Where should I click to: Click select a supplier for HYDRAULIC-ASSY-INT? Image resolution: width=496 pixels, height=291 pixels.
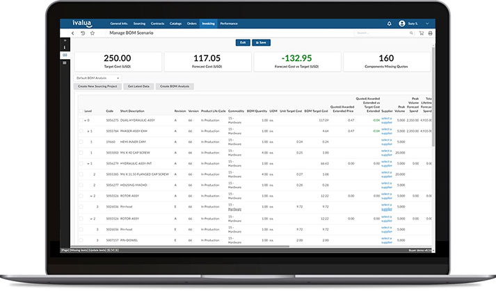(387, 164)
